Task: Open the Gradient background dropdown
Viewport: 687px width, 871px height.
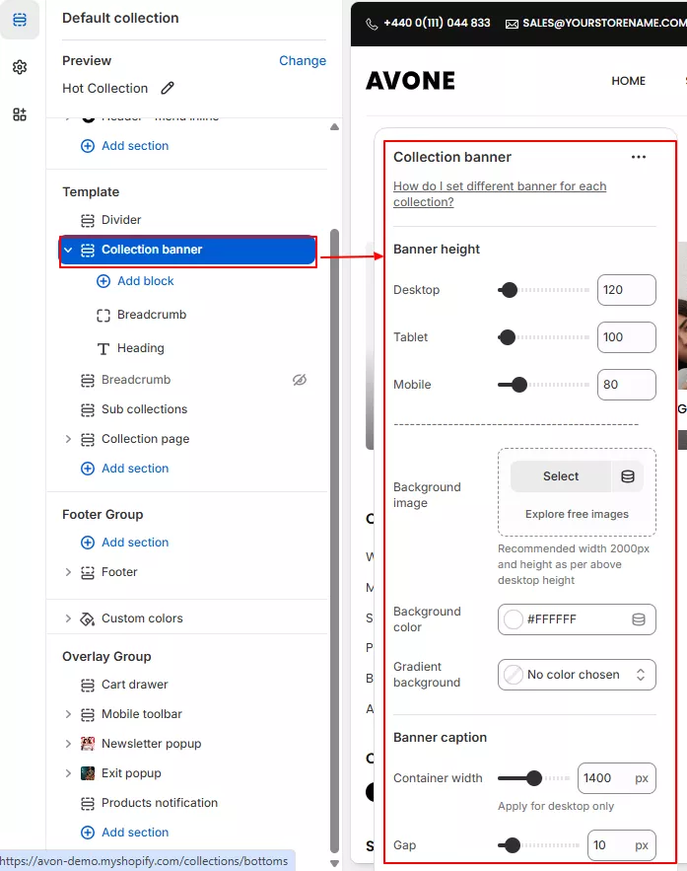Action: (577, 675)
